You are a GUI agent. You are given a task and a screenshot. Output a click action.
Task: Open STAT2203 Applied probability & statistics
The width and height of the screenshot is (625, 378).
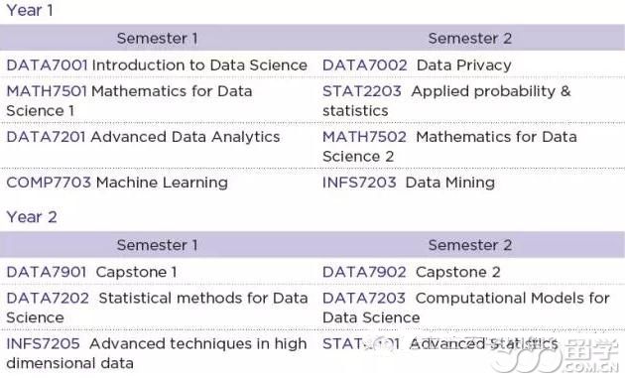(446, 101)
